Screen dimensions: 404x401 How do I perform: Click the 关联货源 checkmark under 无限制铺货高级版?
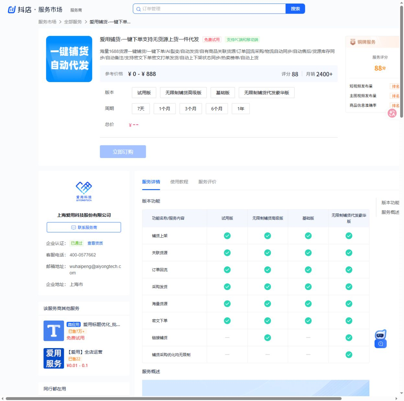268,253
